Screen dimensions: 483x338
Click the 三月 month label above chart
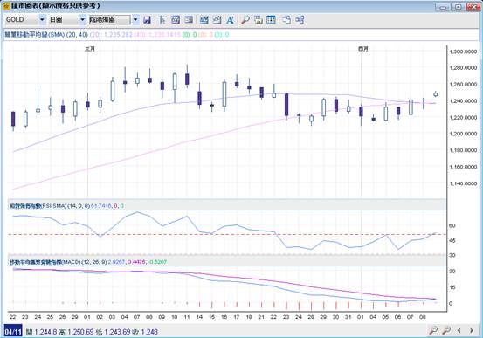(x=90, y=49)
